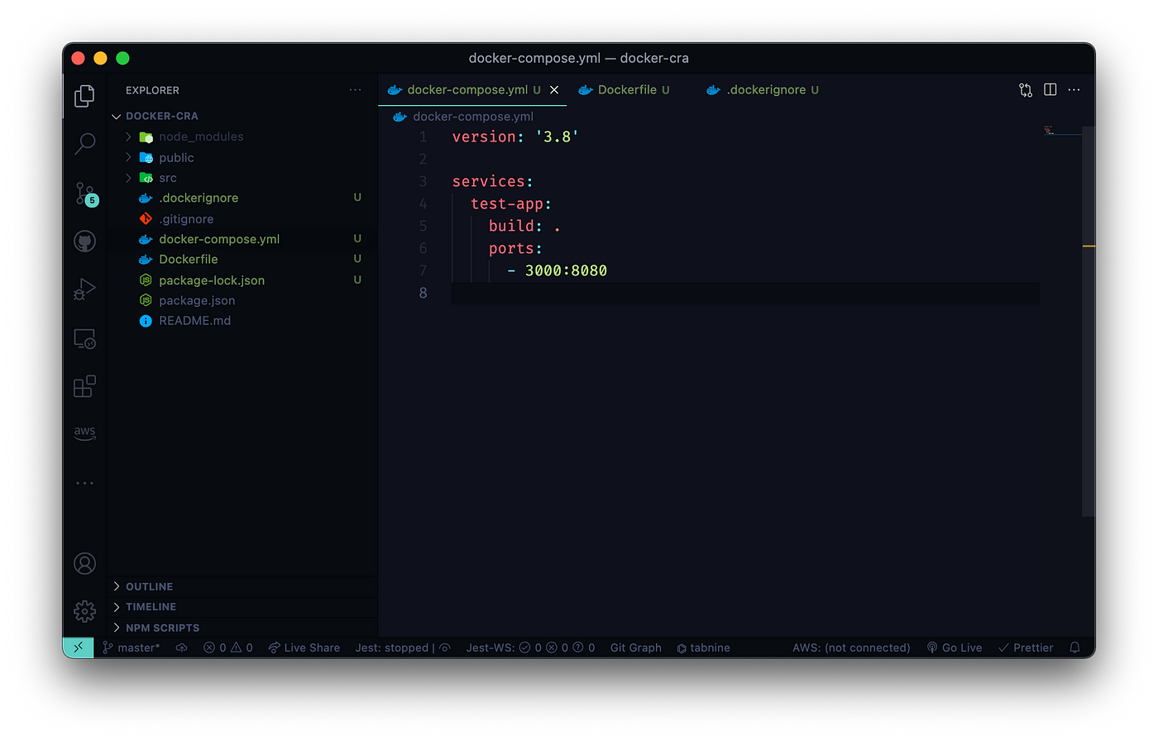Image resolution: width=1158 pixels, height=741 pixels.
Task: Switch to the docker-compose.yml tab
Action: pyautogui.click(x=472, y=90)
